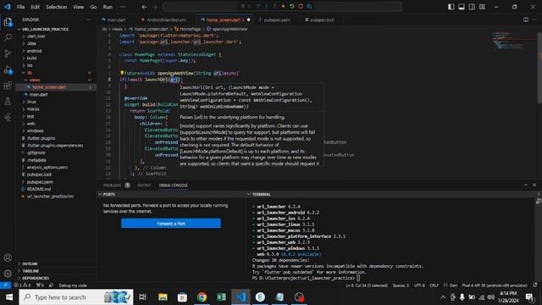Toggle the primary side bar layout icon
The height and width of the screenshot is (305, 542).
pos(451,7)
